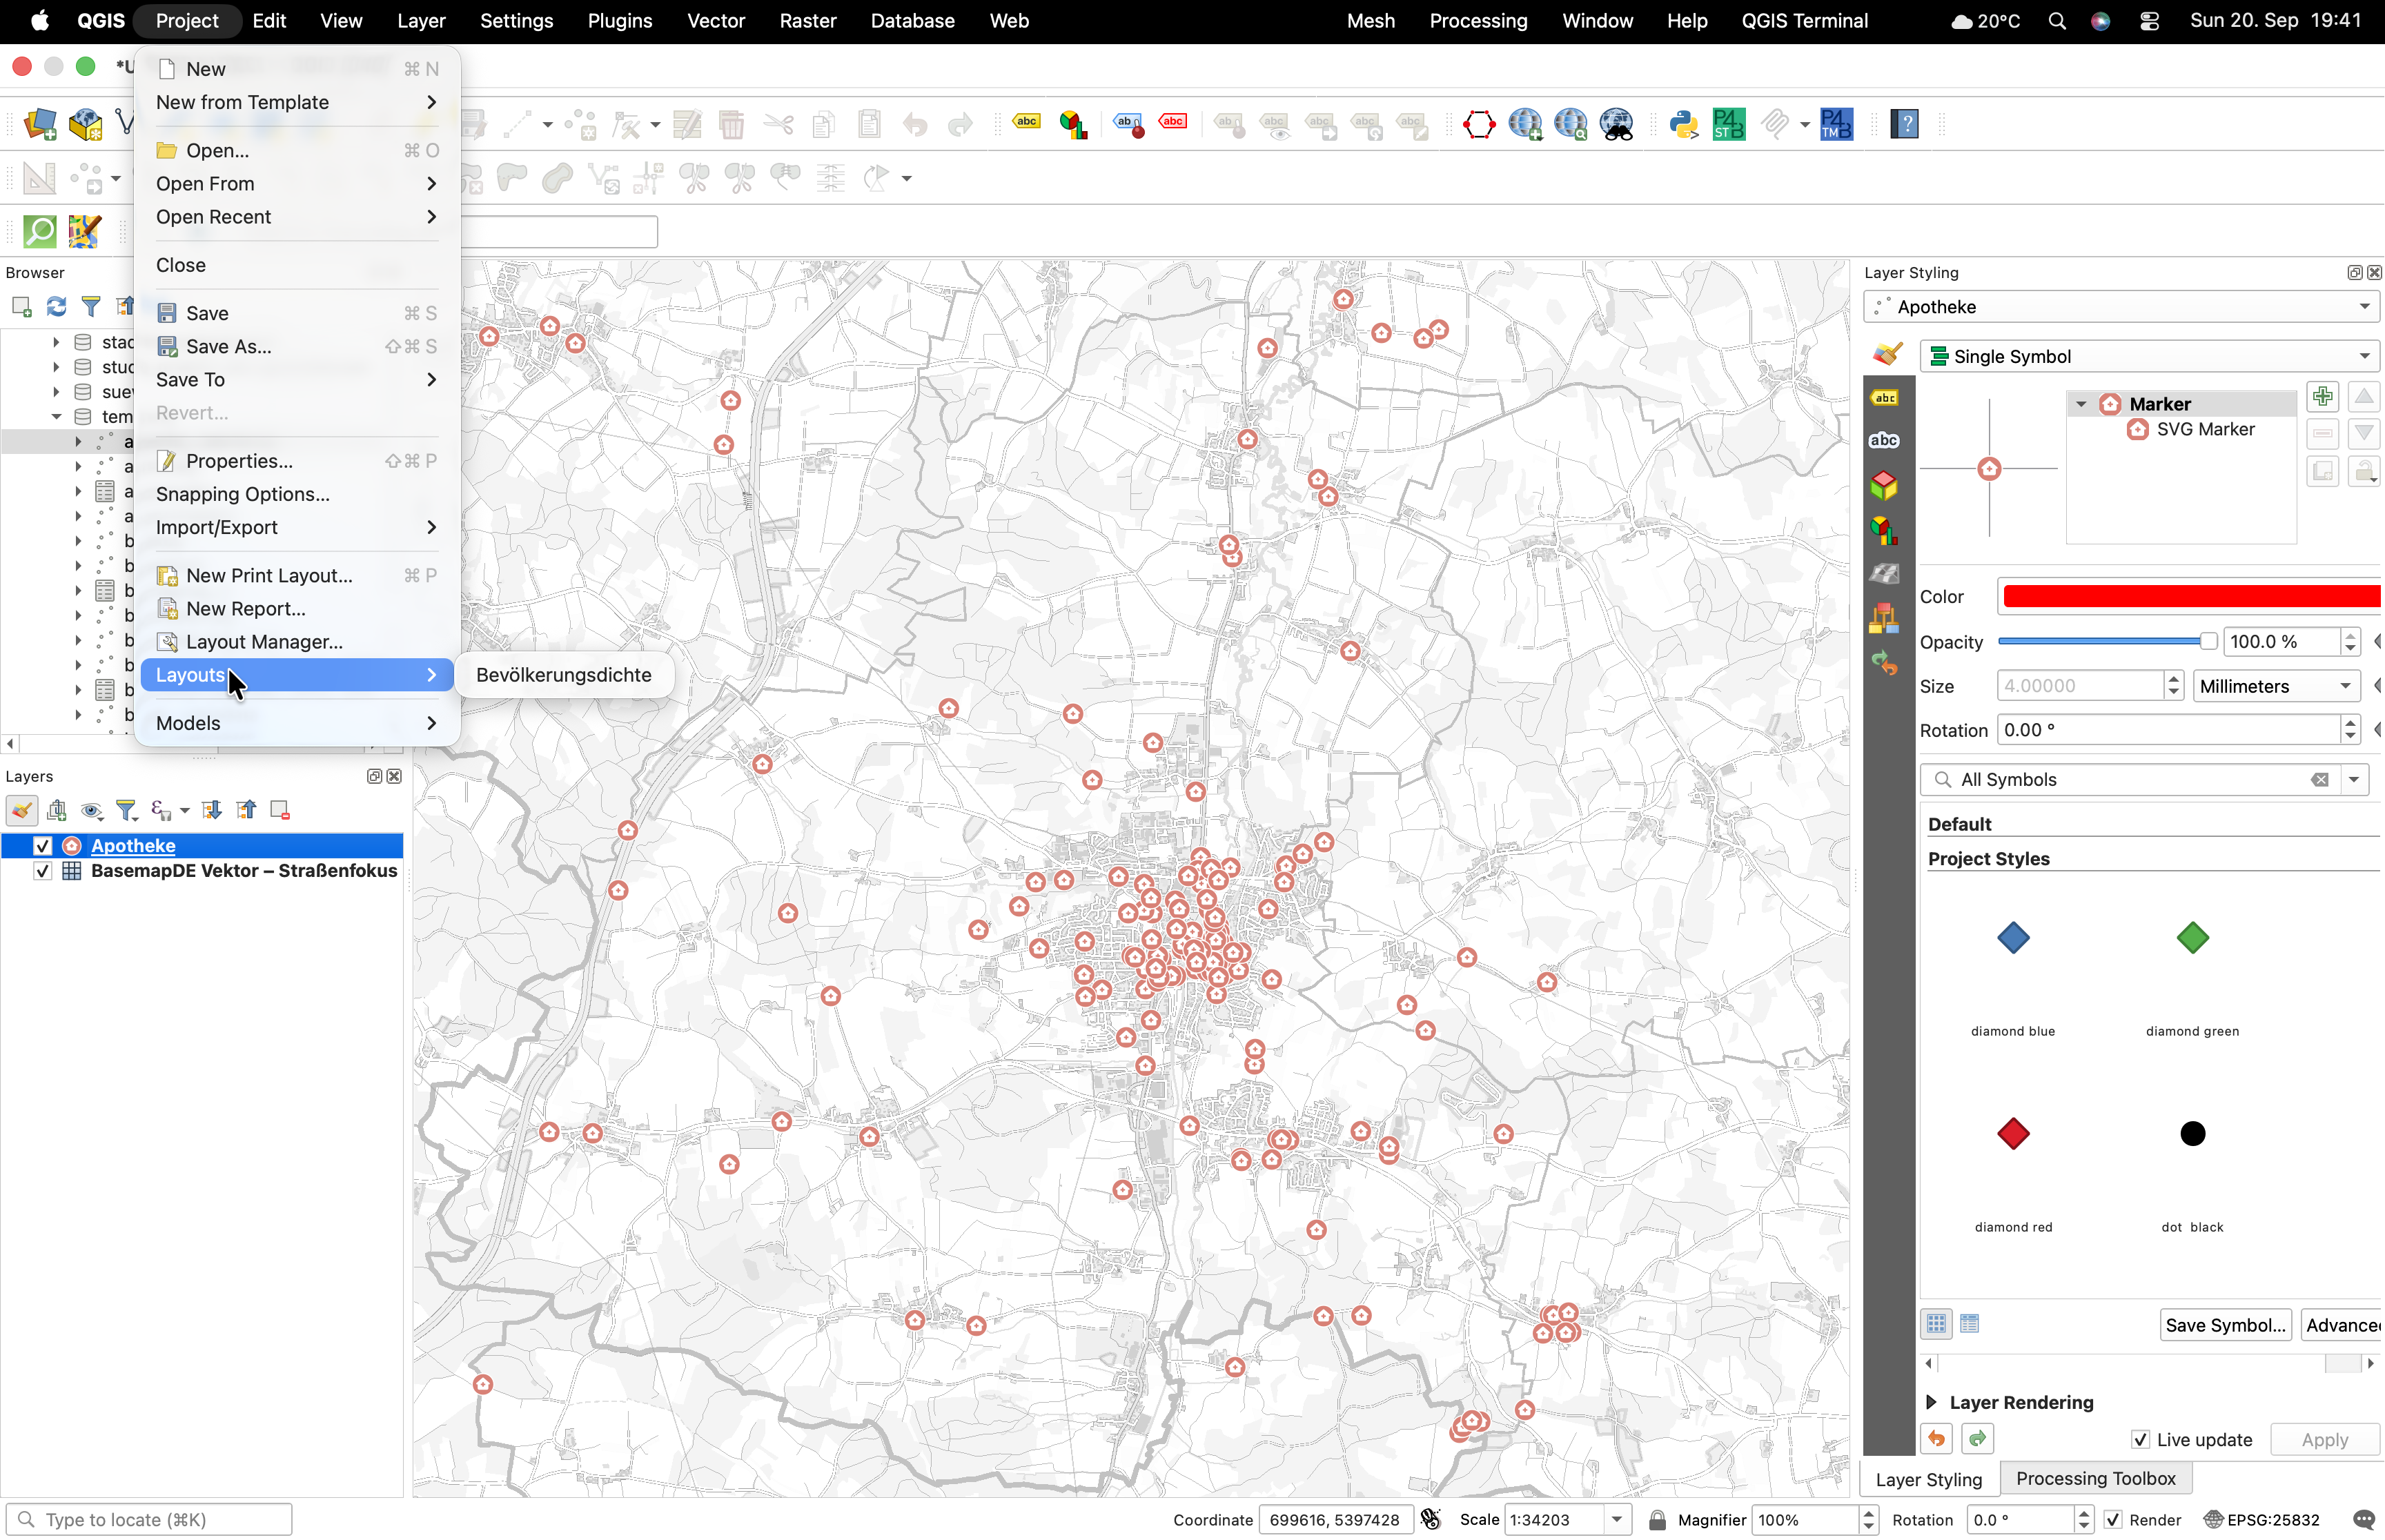Click the Help question mark toolbar icon
This screenshot has width=2385, height=1540.
(1905, 125)
